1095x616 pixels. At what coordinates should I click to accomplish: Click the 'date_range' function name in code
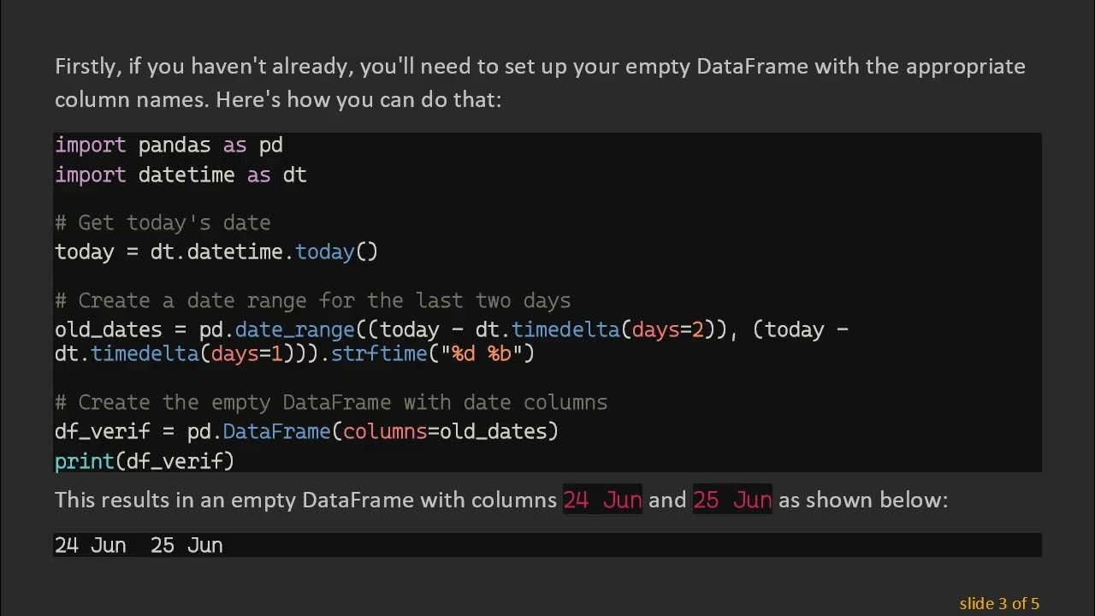coord(294,330)
